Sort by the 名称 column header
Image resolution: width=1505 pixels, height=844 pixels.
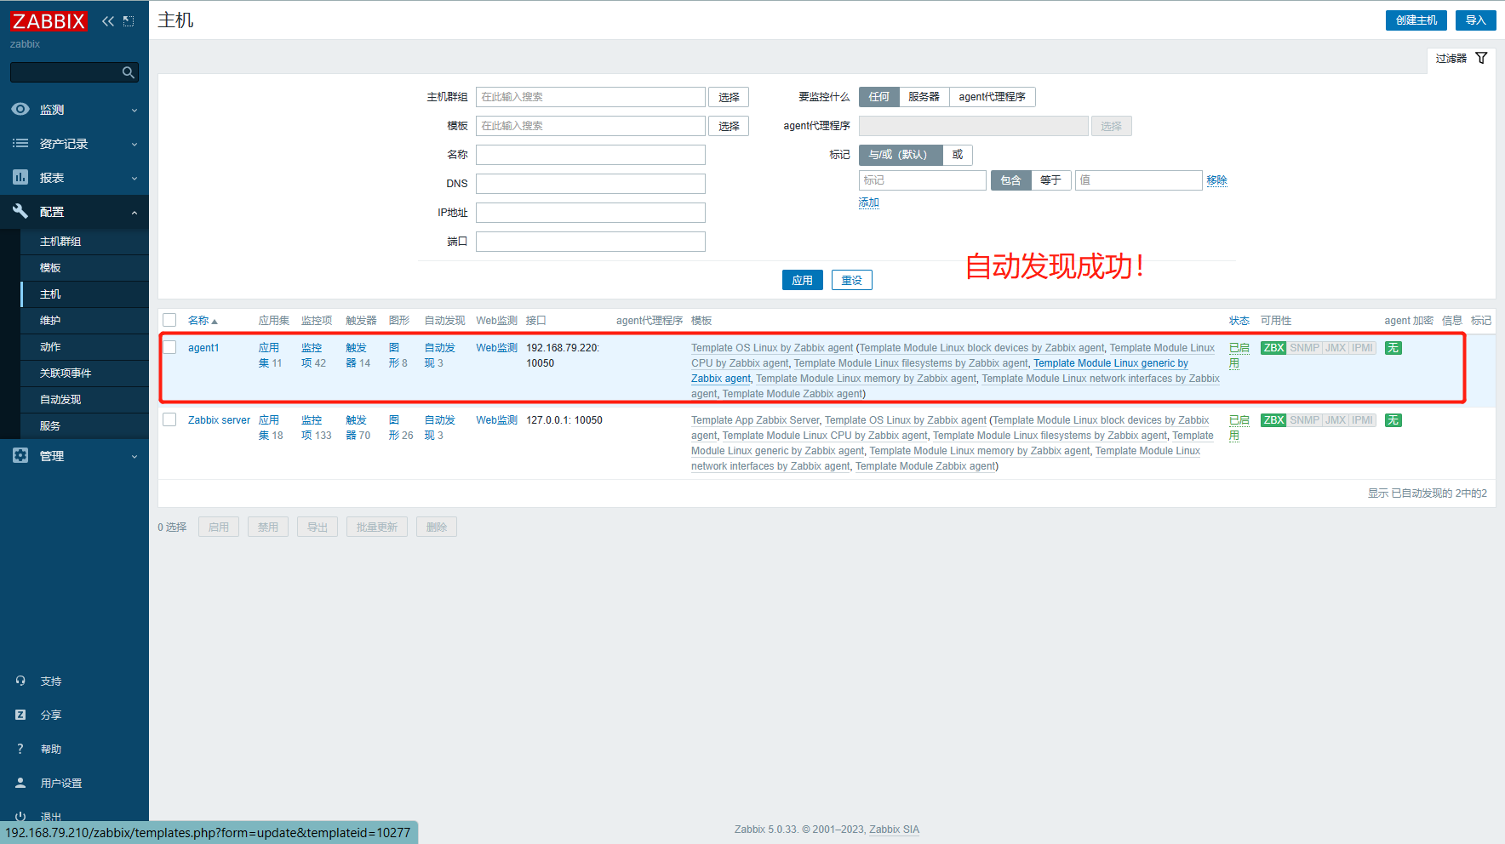click(x=203, y=321)
